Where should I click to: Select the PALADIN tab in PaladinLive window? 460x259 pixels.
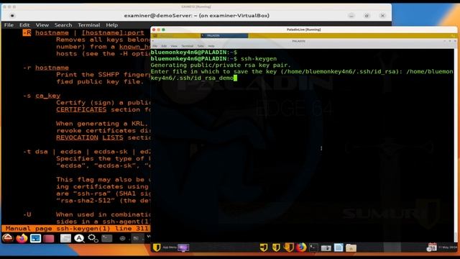click(224, 35)
